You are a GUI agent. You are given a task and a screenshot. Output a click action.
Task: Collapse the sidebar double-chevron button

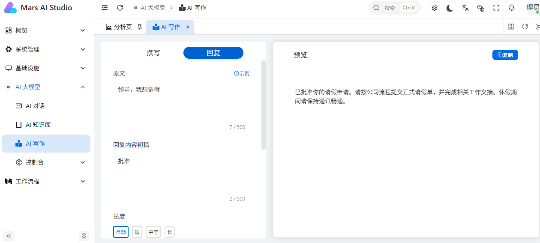(9, 236)
